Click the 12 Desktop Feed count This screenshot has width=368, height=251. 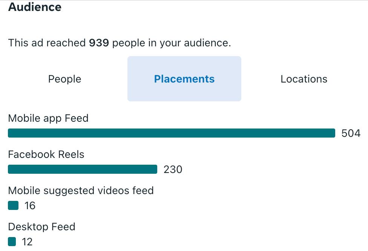27,242
